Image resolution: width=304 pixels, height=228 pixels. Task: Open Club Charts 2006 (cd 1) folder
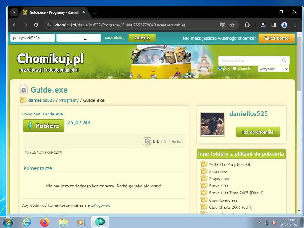[231, 208]
